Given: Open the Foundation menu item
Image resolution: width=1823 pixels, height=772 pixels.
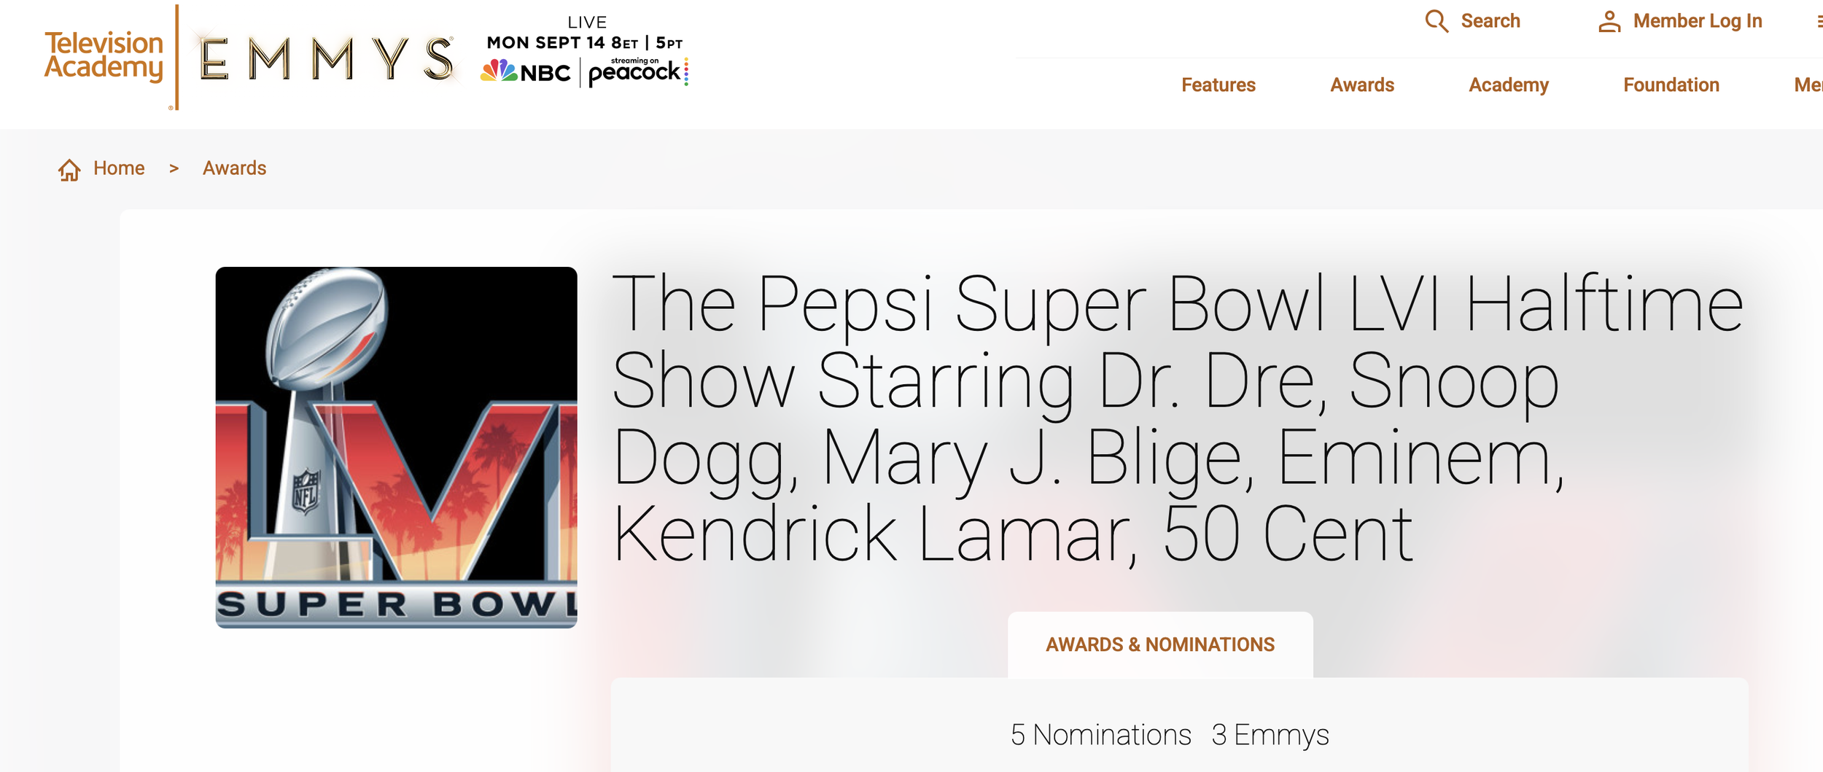Looking at the screenshot, I should pyautogui.click(x=1671, y=85).
